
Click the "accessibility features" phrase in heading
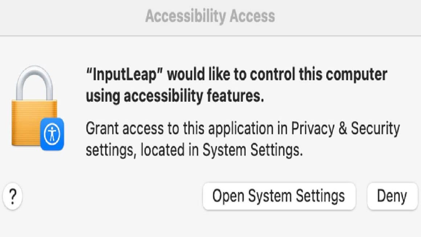coord(193,96)
